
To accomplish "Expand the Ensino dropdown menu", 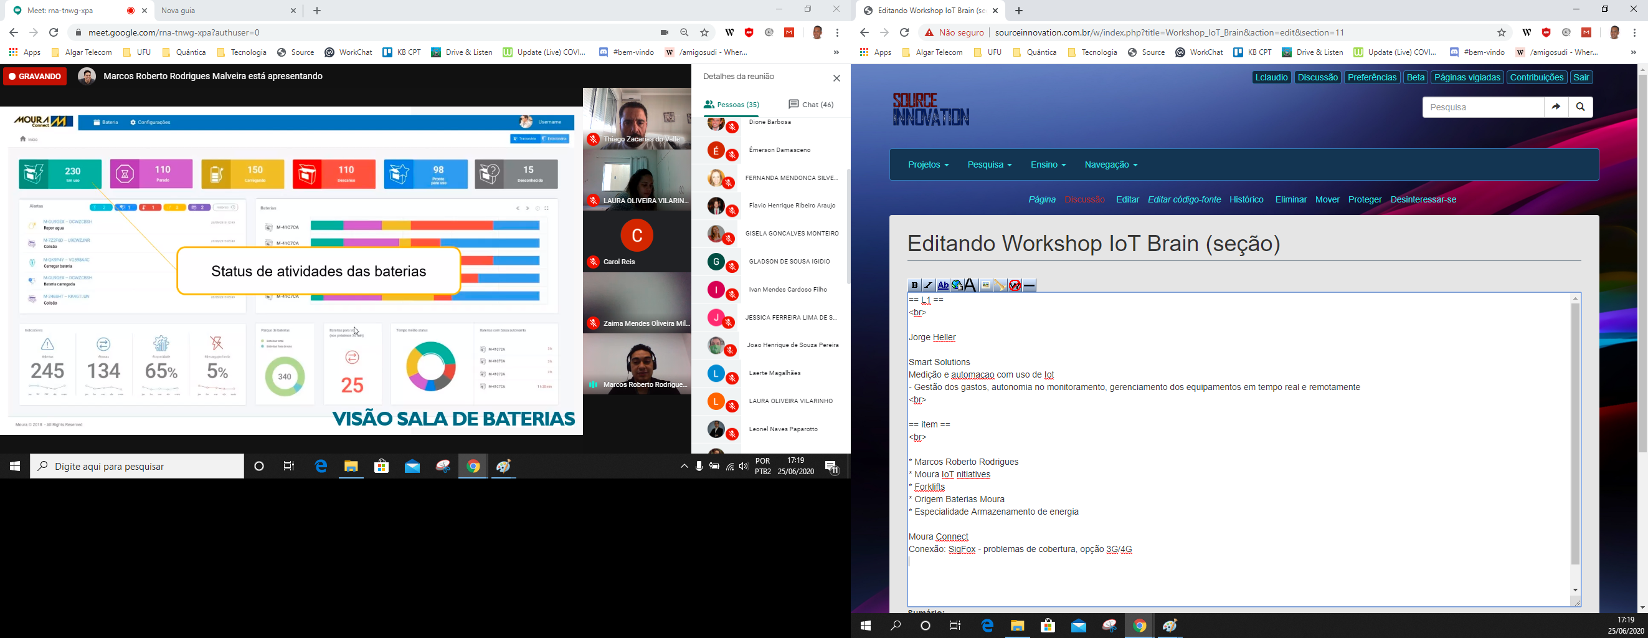I will click(x=1047, y=165).
